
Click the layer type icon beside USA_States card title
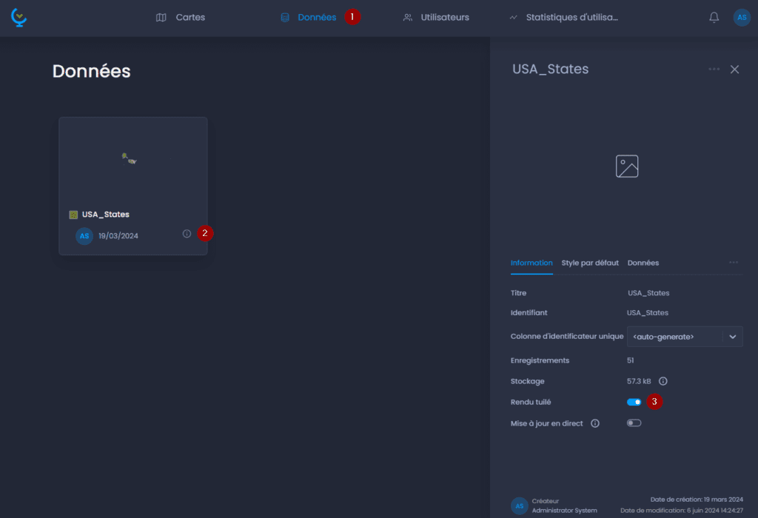point(73,215)
